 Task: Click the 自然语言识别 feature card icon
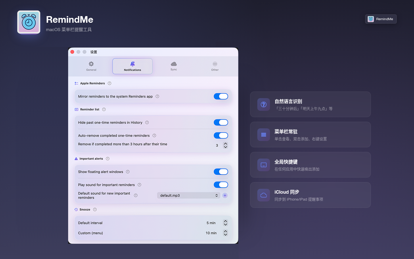point(264,104)
